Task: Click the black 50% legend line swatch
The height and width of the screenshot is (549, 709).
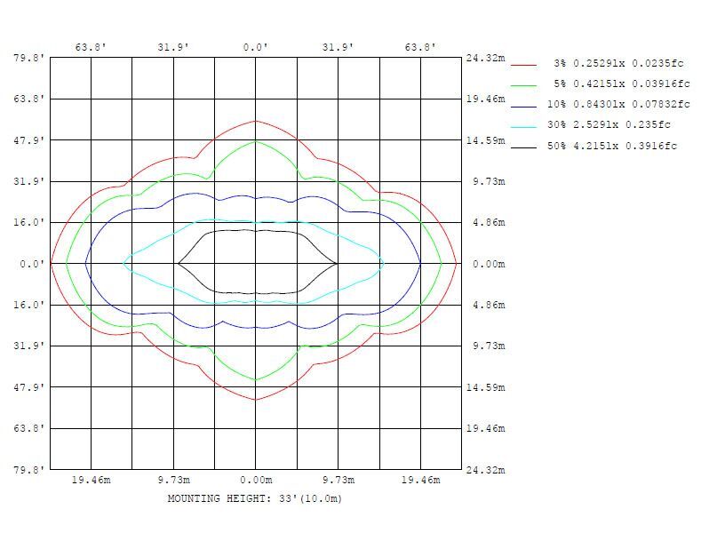Action: [524, 146]
